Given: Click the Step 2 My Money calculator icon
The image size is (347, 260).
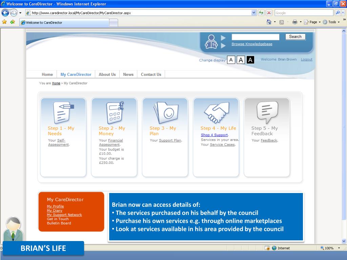Looking at the screenshot, I should pyautogui.click(x=115, y=112).
